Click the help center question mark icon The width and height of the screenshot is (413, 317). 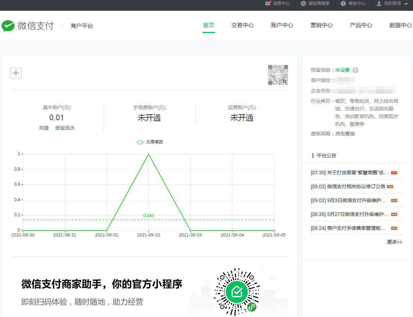click(343, 3)
